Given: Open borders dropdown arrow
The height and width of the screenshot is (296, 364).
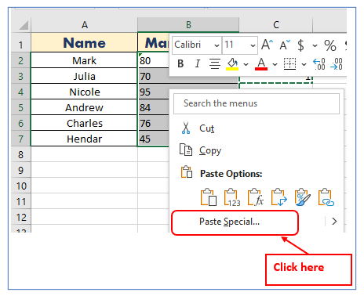Looking at the screenshot, I should tap(304, 64).
